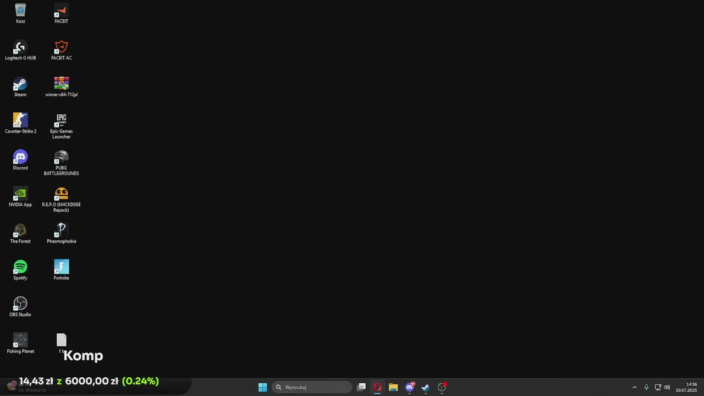Select the FACEIT desktop shortcut

[61, 13]
